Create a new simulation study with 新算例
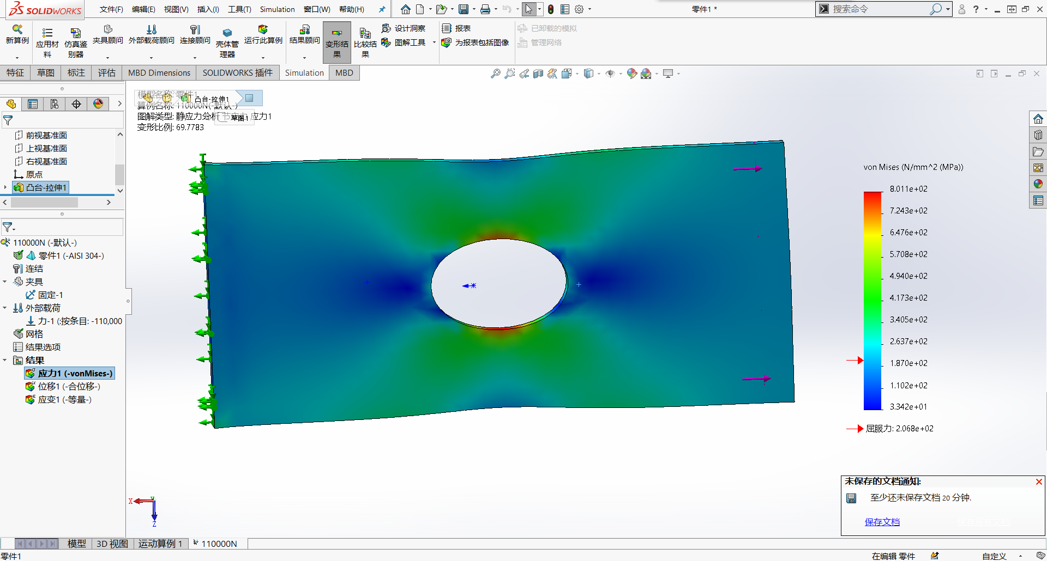This screenshot has height=561, width=1047. 16,35
